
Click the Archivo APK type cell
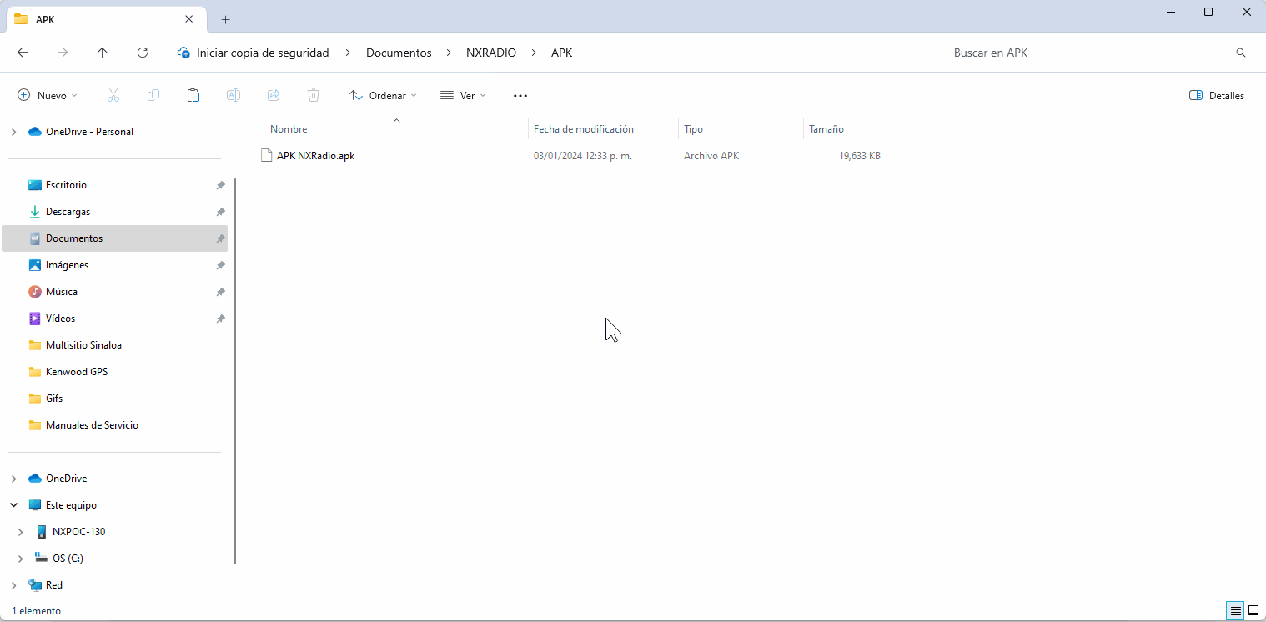click(711, 156)
